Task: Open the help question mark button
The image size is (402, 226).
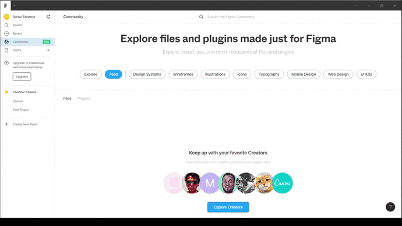Action: pyautogui.click(x=390, y=207)
